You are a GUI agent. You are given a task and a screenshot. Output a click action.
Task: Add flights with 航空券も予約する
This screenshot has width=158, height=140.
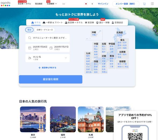tap(47, 68)
